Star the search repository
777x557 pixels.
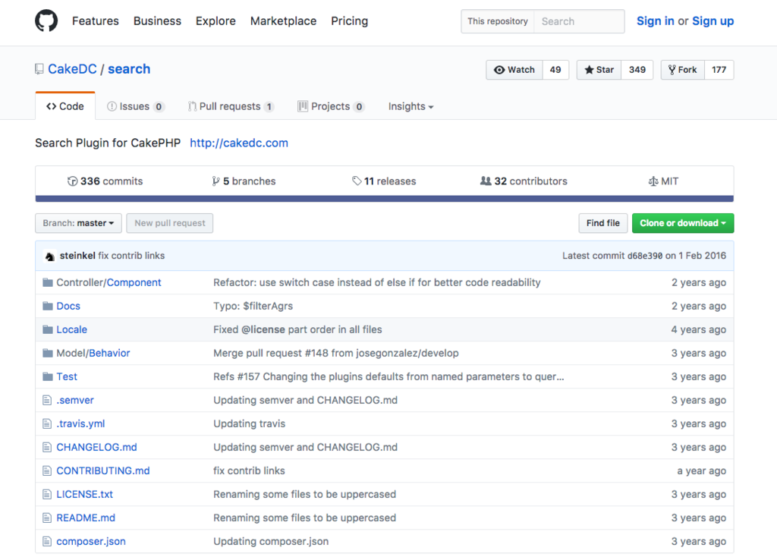pyautogui.click(x=599, y=70)
